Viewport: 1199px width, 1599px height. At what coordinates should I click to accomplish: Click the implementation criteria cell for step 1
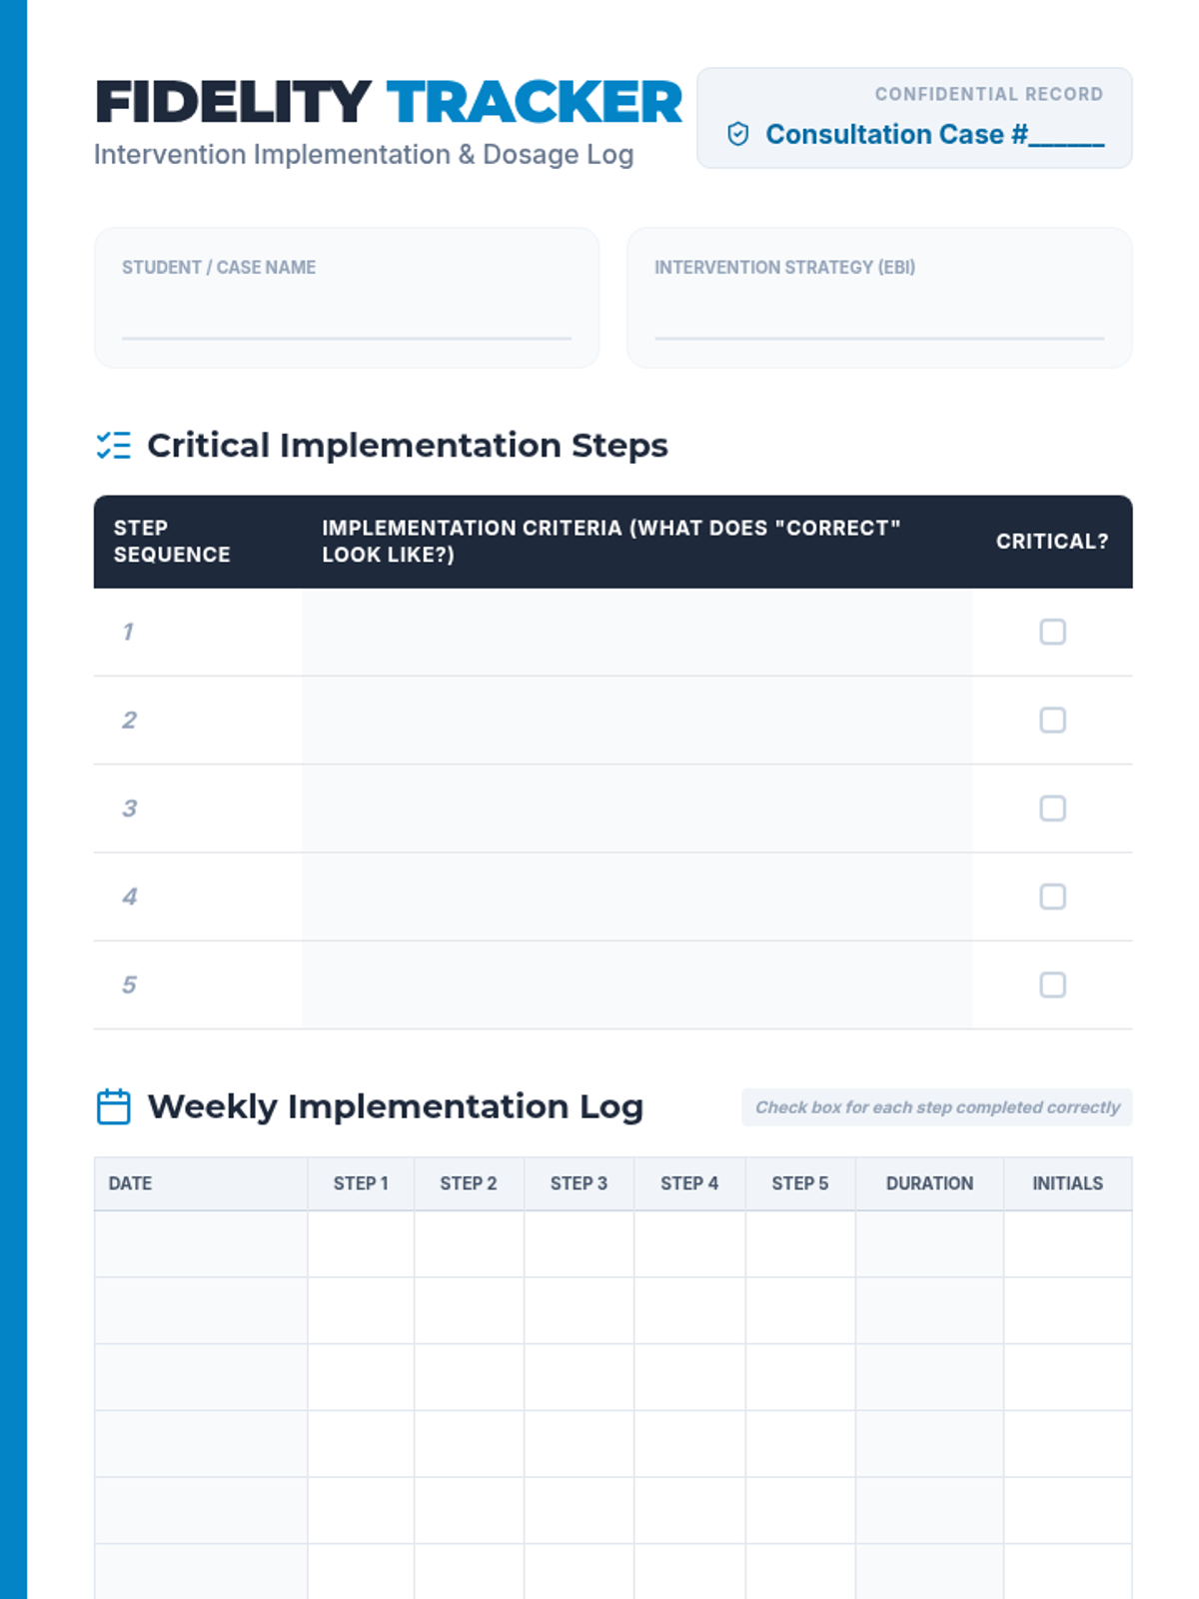pyautogui.click(x=636, y=632)
